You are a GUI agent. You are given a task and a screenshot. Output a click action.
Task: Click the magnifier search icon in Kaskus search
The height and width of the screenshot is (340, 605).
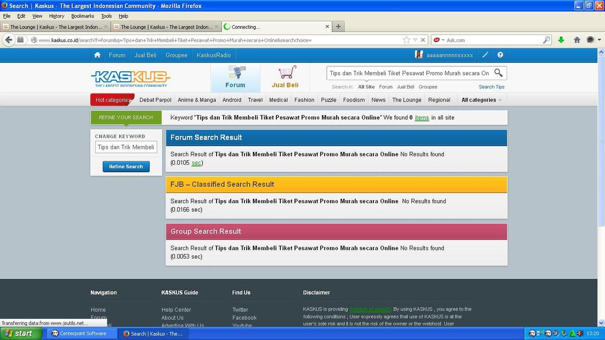[x=498, y=73]
